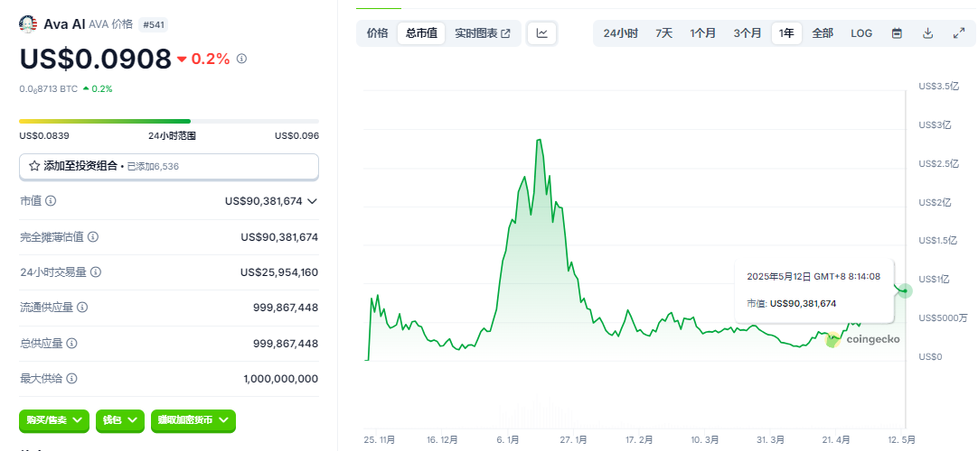The image size is (978, 451).
Task: Download the chart data
Action: 927,33
